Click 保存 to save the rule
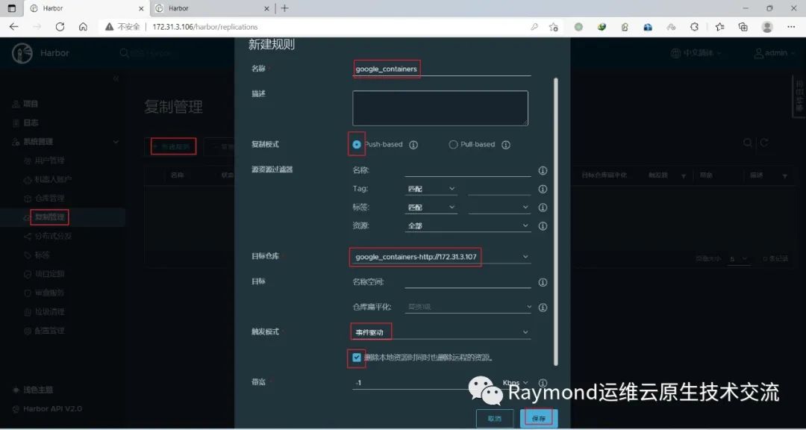This screenshot has width=806, height=430. [x=539, y=418]
